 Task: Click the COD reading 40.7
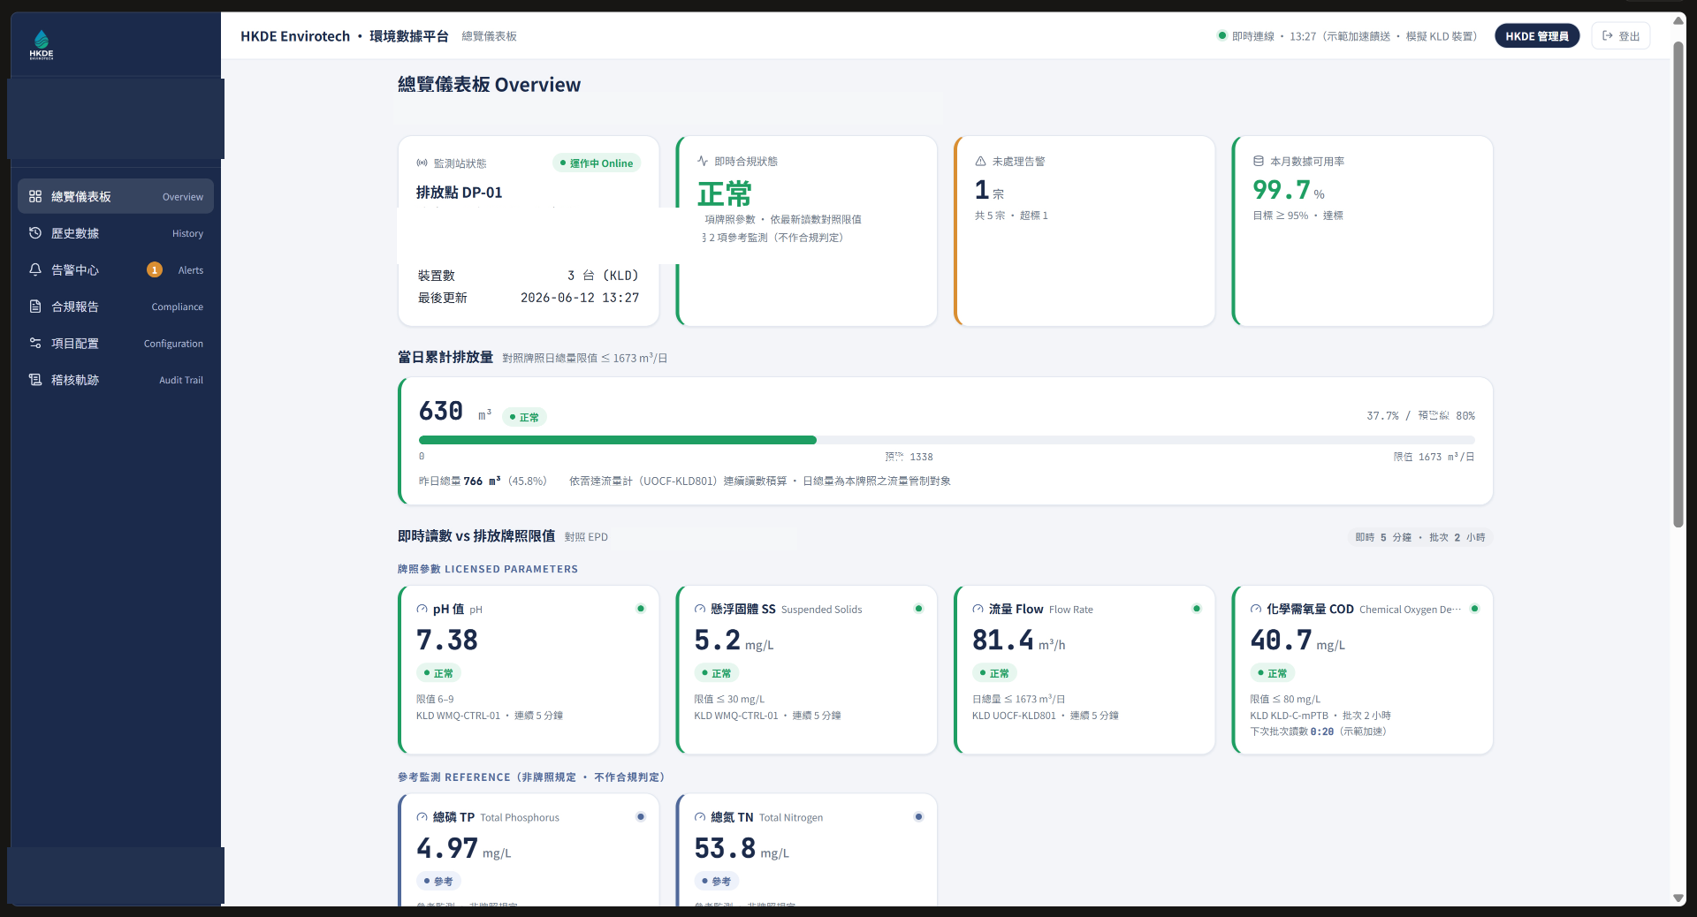click(1281, 640)
